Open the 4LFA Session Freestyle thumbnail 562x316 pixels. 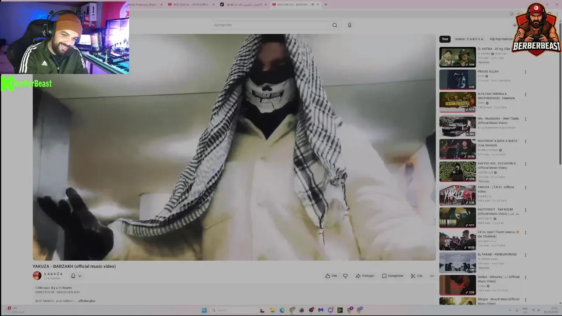coord(458,102)
